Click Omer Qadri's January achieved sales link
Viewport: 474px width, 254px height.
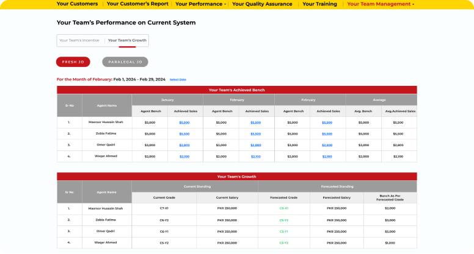pos(184,145)
